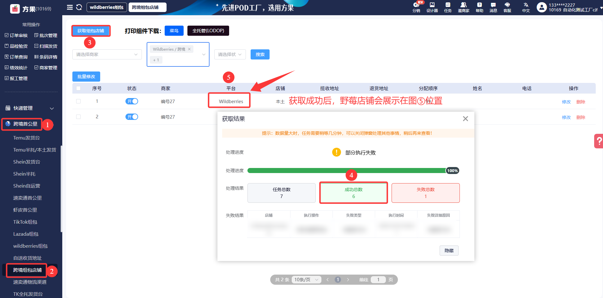Click 删除 for row 2

pos(581,117)
